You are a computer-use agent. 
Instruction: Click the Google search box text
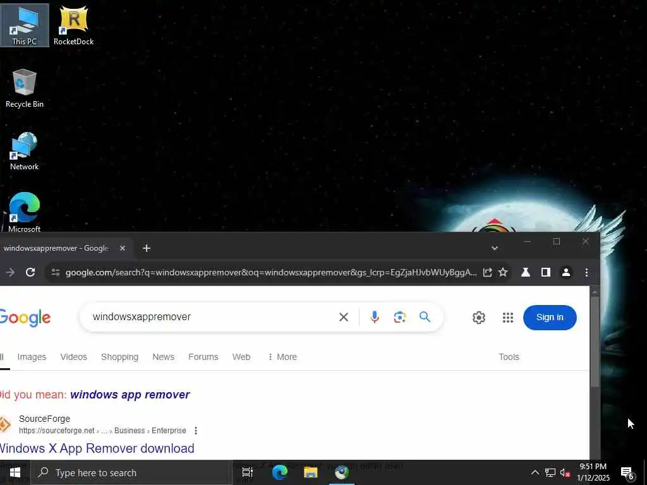tap(142, 317)
